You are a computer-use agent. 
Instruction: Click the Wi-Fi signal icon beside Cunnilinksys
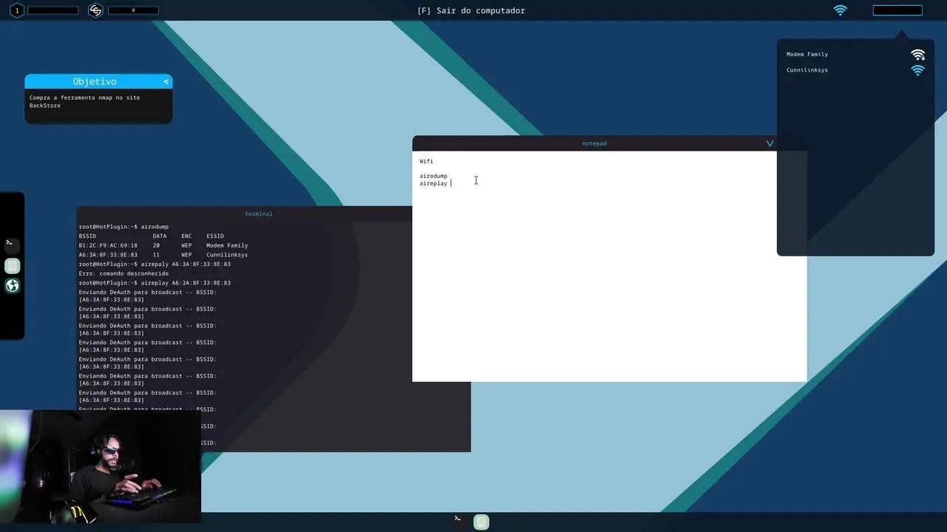click(x=917, y=70)
